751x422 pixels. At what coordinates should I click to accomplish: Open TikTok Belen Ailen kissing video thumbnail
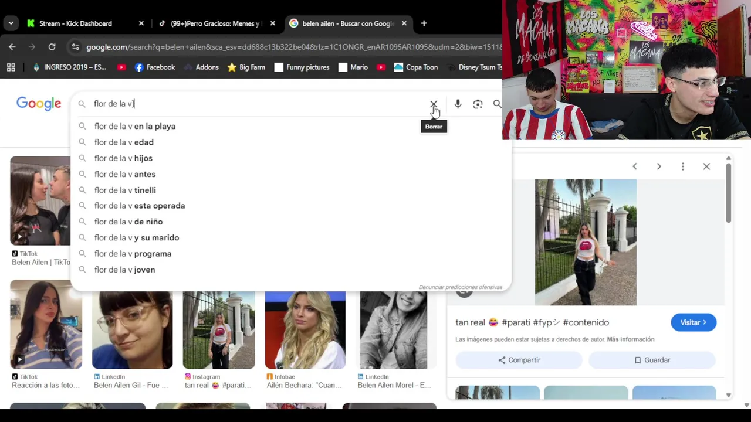40,200
